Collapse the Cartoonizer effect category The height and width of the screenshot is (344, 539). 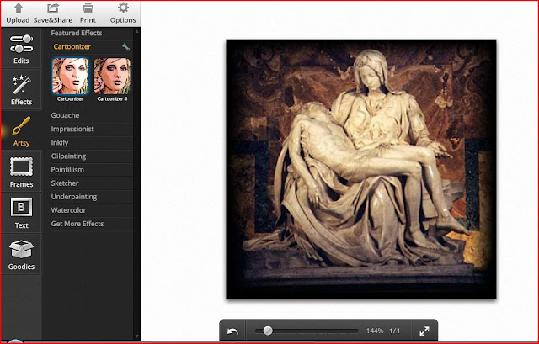point(72,47)
